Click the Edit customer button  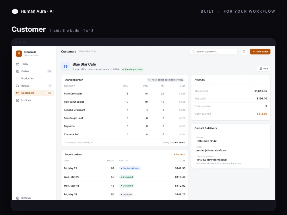263,69
